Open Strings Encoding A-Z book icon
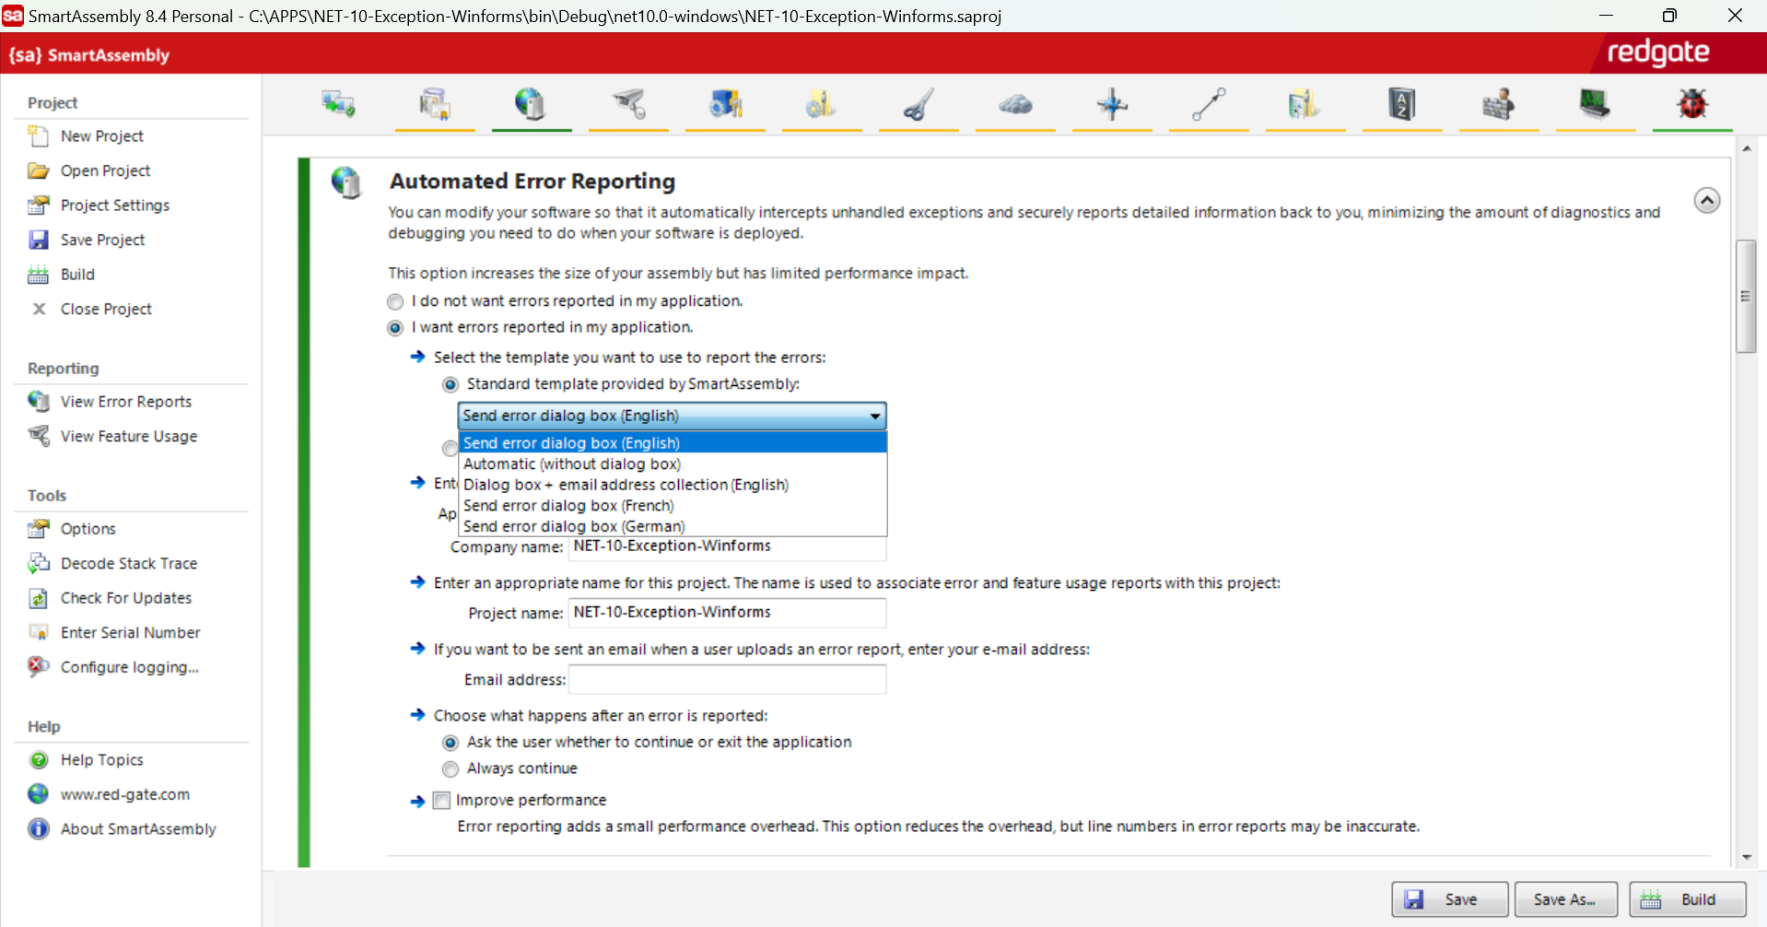The height and width of the screenshot is (927, 1767). [1401, 104]
